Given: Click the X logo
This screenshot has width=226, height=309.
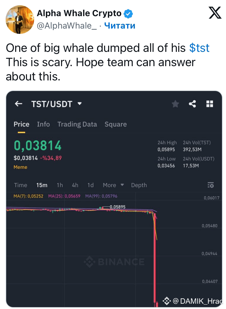Looking at the screenshot, I should 215,13.
